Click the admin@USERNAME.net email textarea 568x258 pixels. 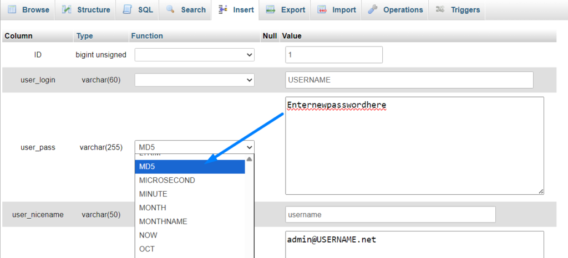click(414, 245)
